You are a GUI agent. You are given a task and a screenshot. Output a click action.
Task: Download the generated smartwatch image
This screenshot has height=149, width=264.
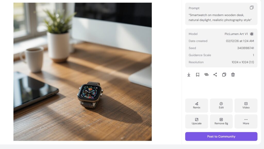pos(189,74)
